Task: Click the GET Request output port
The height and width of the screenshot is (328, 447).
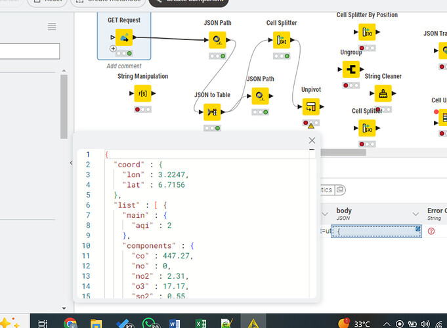Action: pyautogui.click(x=135, y=37)
